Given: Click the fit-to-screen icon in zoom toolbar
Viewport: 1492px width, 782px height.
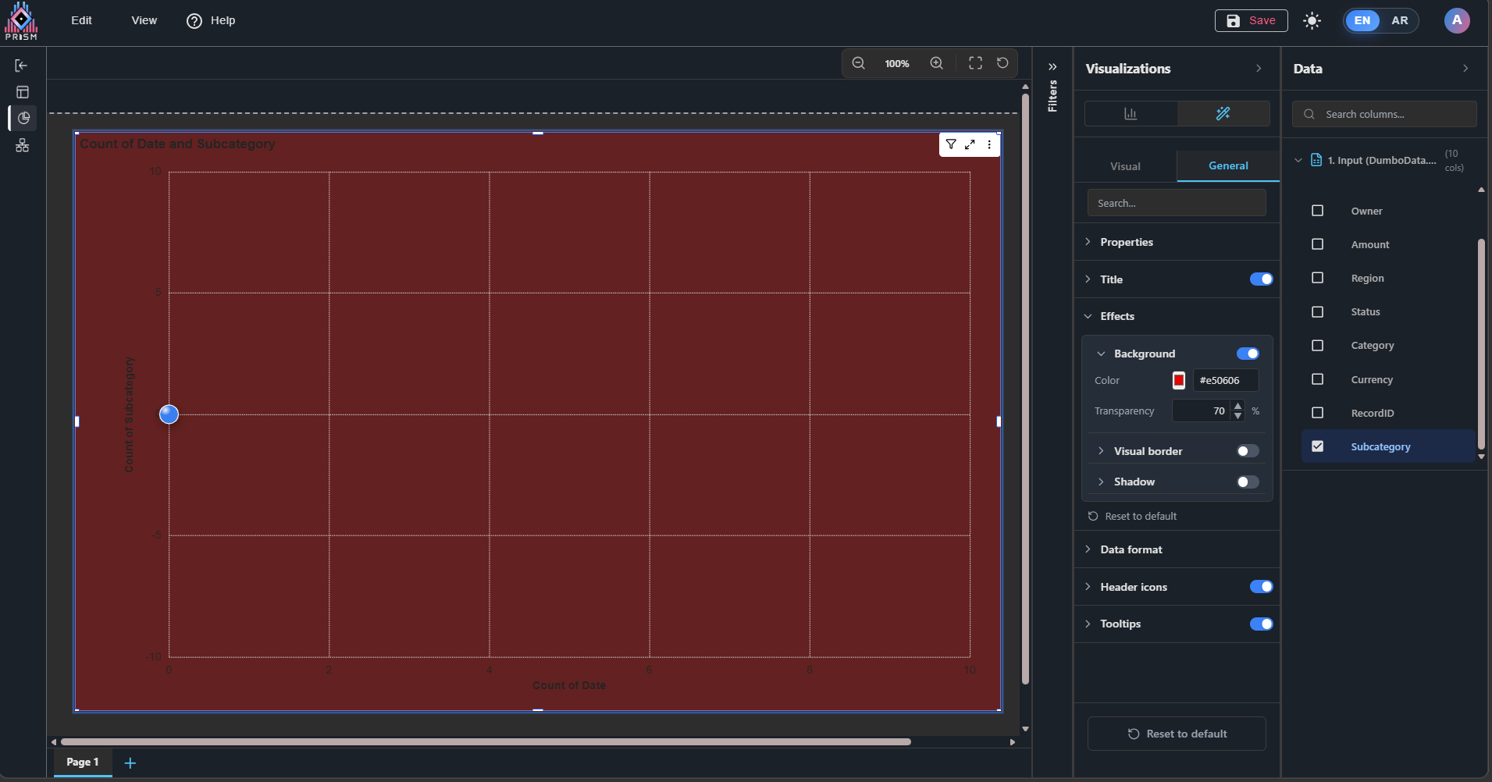Looking at the screenshot, I should 975,63.
